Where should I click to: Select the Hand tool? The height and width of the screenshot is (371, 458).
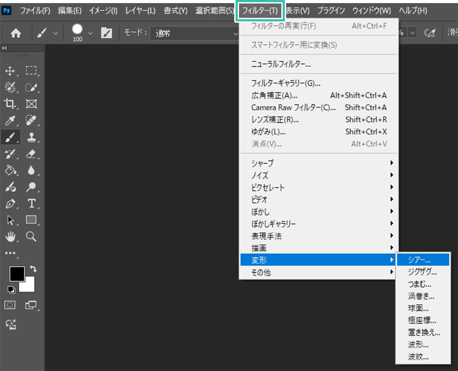pyautogui.click(x=10, y=236)
